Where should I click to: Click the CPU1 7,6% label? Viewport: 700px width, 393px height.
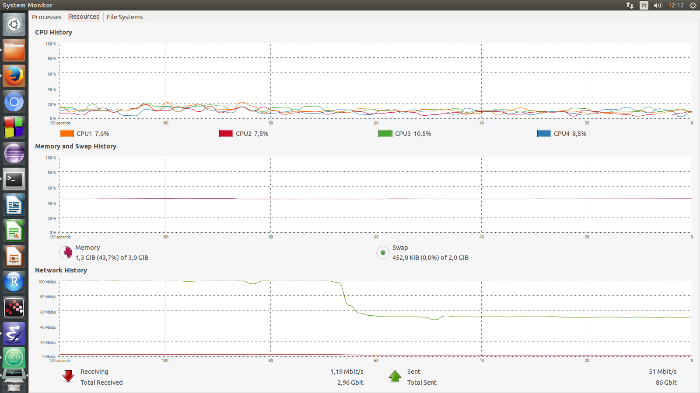tap(93, 134)
